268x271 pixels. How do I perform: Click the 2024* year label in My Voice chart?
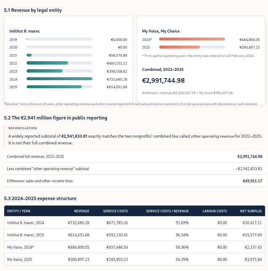point(147,40)
